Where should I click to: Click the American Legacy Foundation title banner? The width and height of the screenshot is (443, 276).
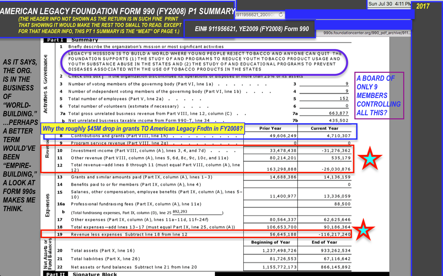118,11
